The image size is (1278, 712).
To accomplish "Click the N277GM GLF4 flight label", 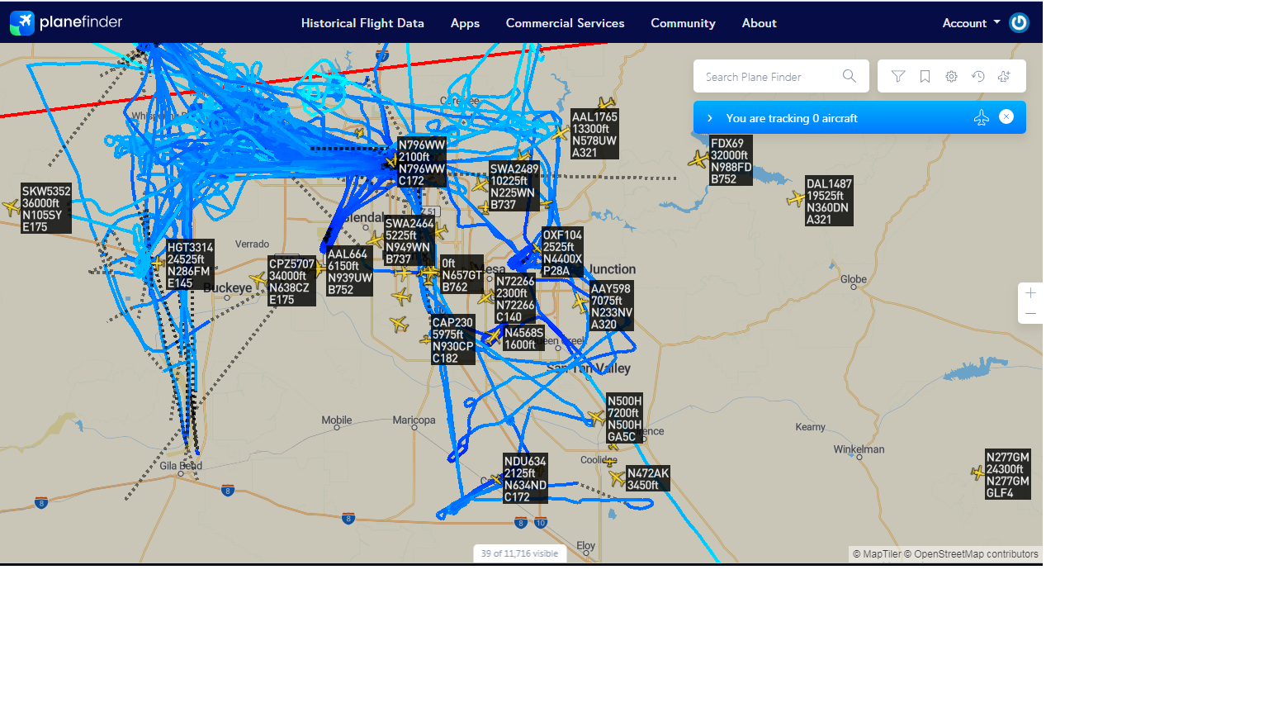I will [x=1008, y=475].
